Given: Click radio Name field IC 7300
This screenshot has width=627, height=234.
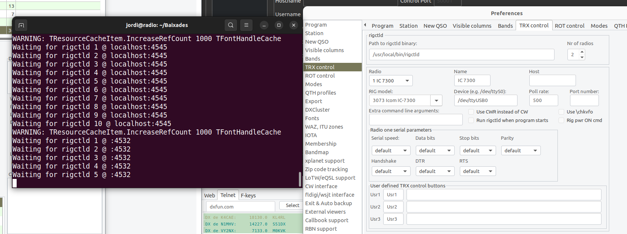Looking at the screenshot, I should (x=472, y=80).
